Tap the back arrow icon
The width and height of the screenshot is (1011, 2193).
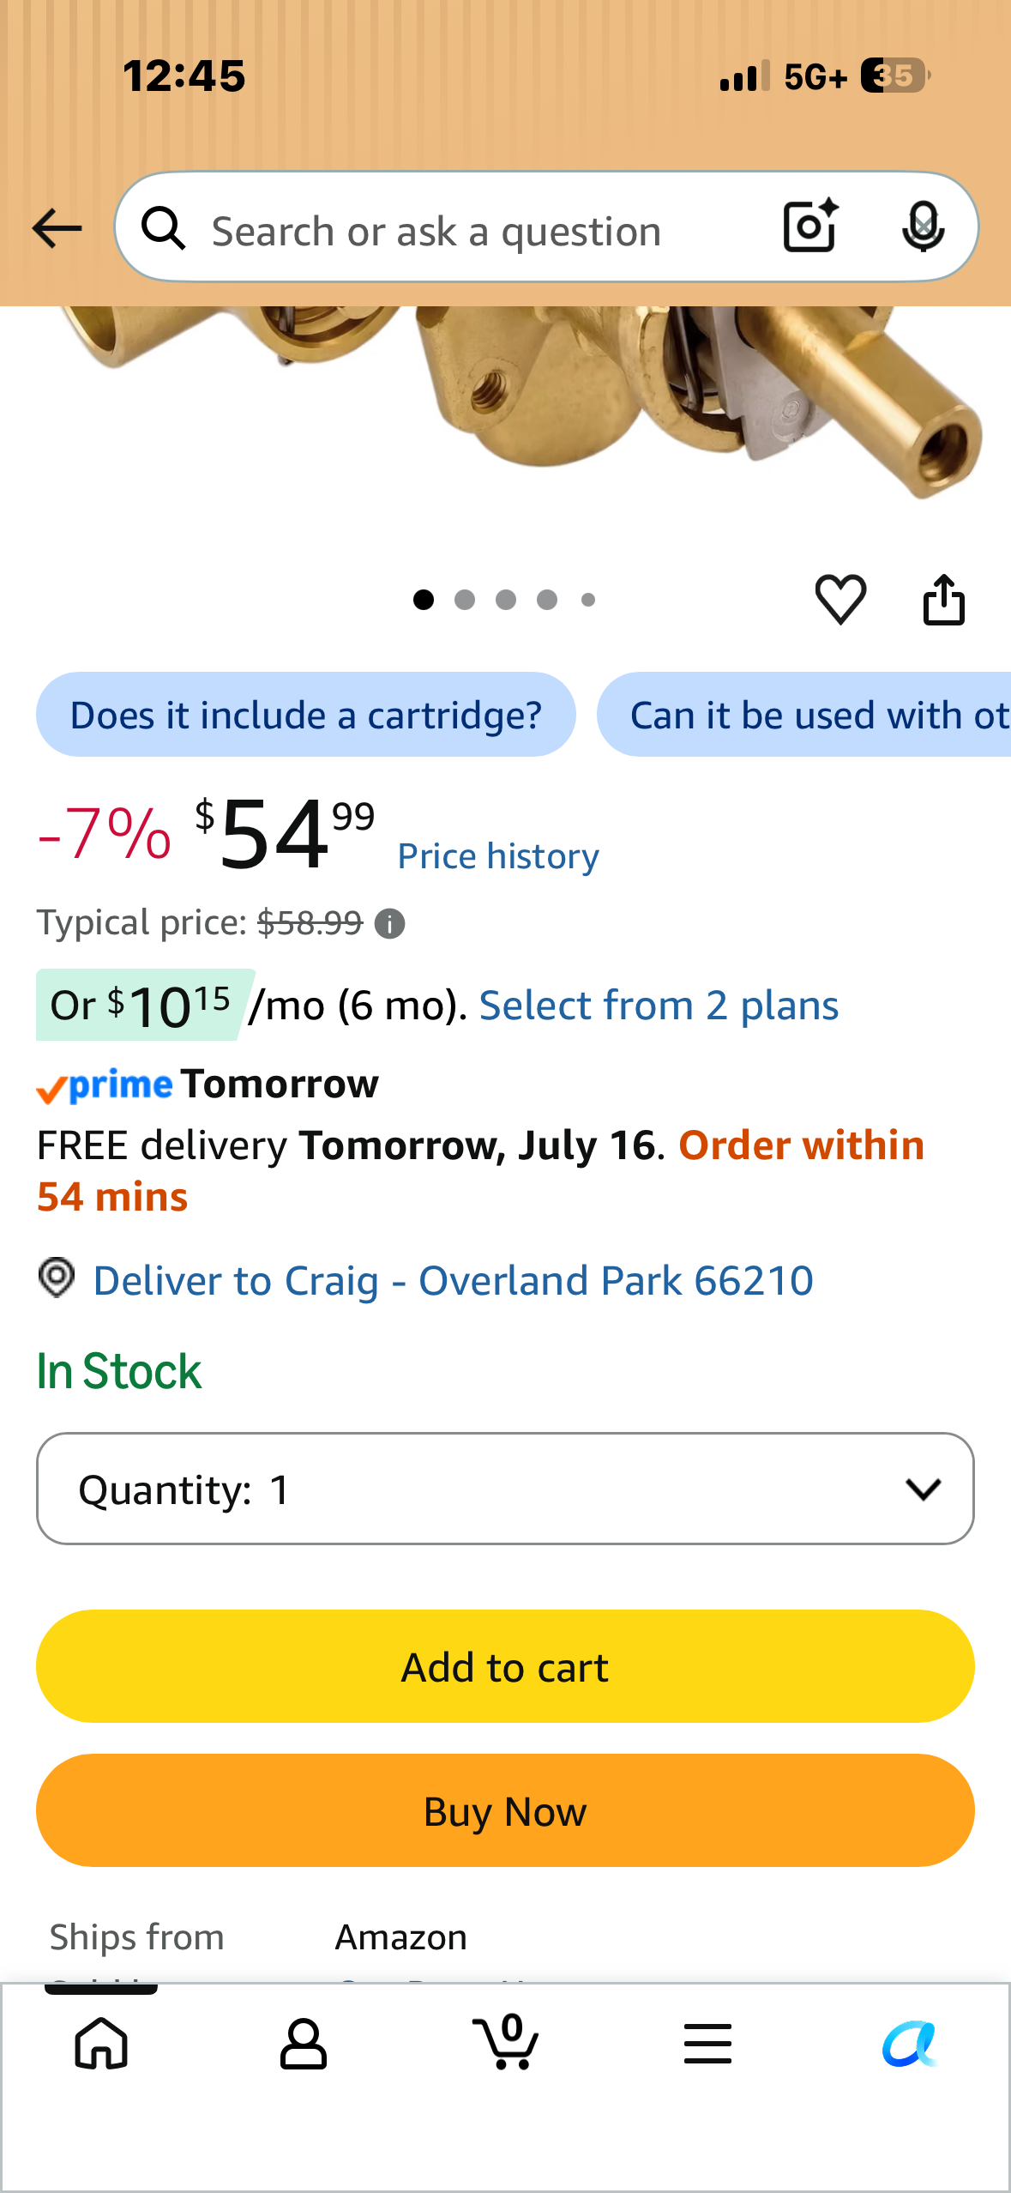57,228
